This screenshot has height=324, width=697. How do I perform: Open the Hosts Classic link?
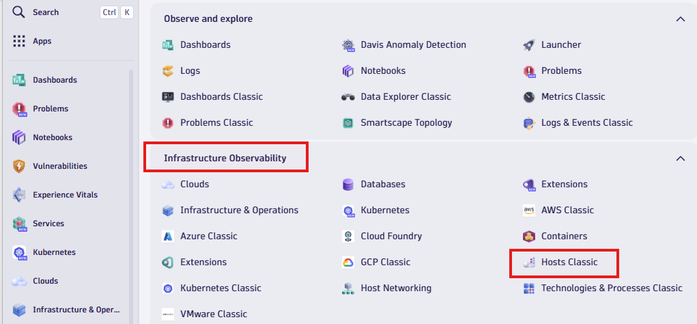point(569,262)
